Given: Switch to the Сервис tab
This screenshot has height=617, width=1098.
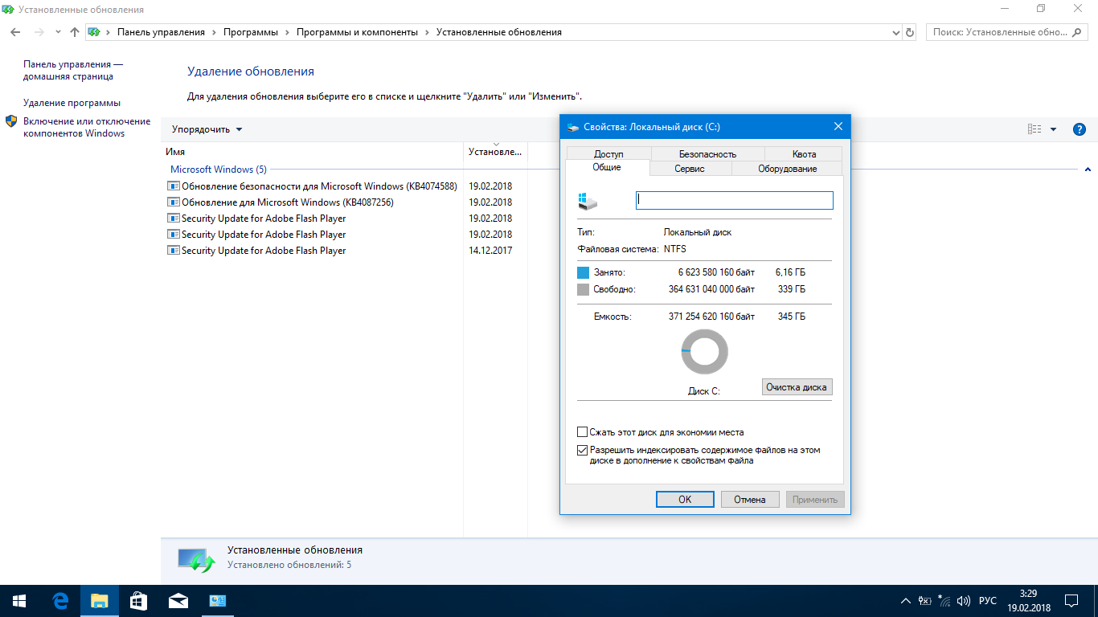Looking at the screenshot, I should [x=690, y=169].
